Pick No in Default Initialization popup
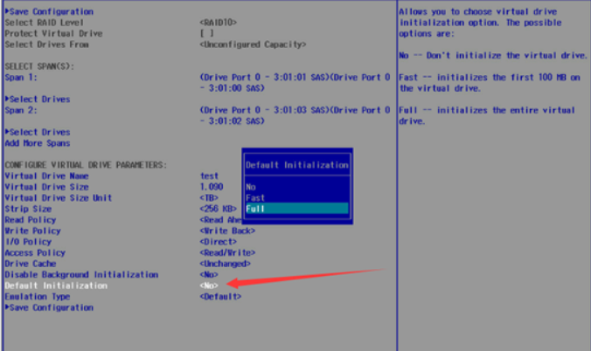 pyautogui.click(x=296, y=186)
